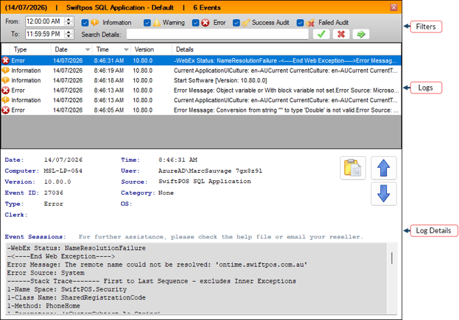Screen dimensions: 459x320
Task: Click in the Search Details input field
Action: (217, 34)
